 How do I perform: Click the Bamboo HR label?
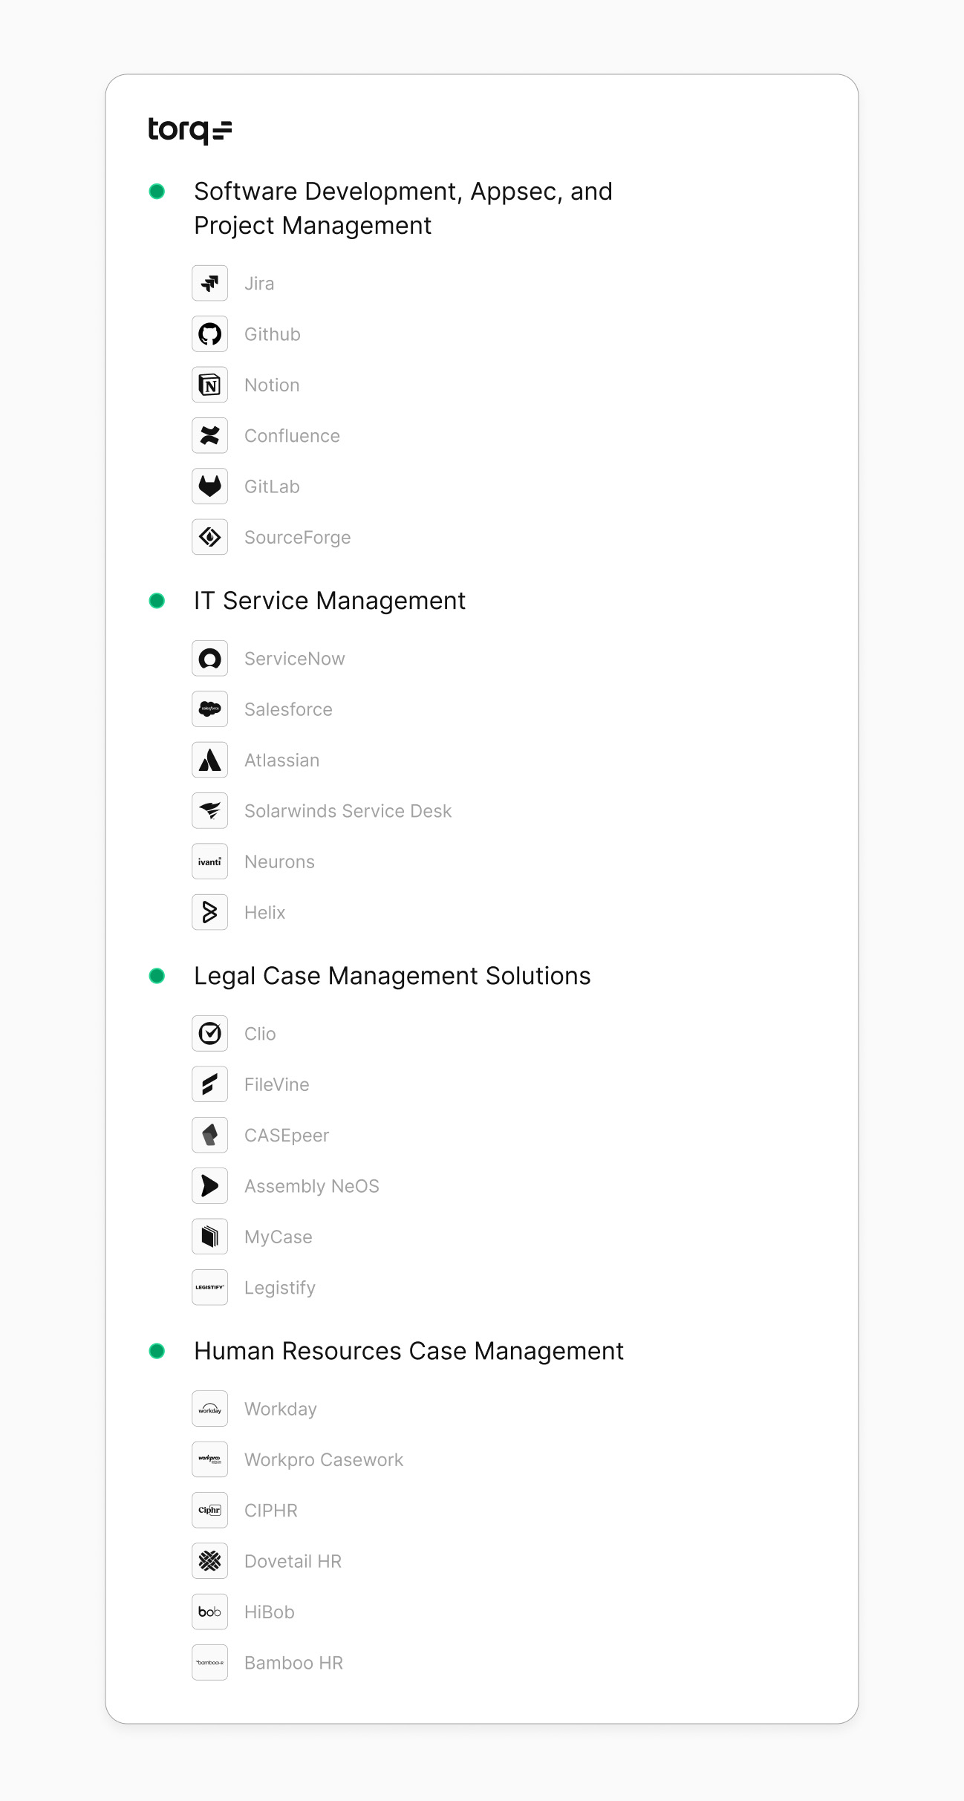click(x=293, y=1663)
